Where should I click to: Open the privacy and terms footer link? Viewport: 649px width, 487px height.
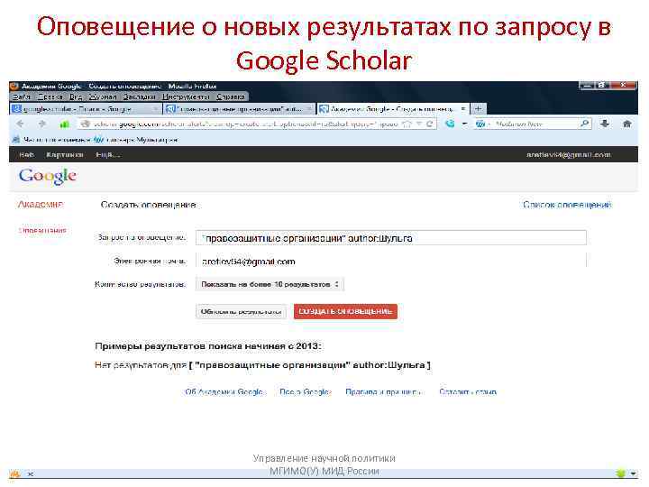coord(384,391)
